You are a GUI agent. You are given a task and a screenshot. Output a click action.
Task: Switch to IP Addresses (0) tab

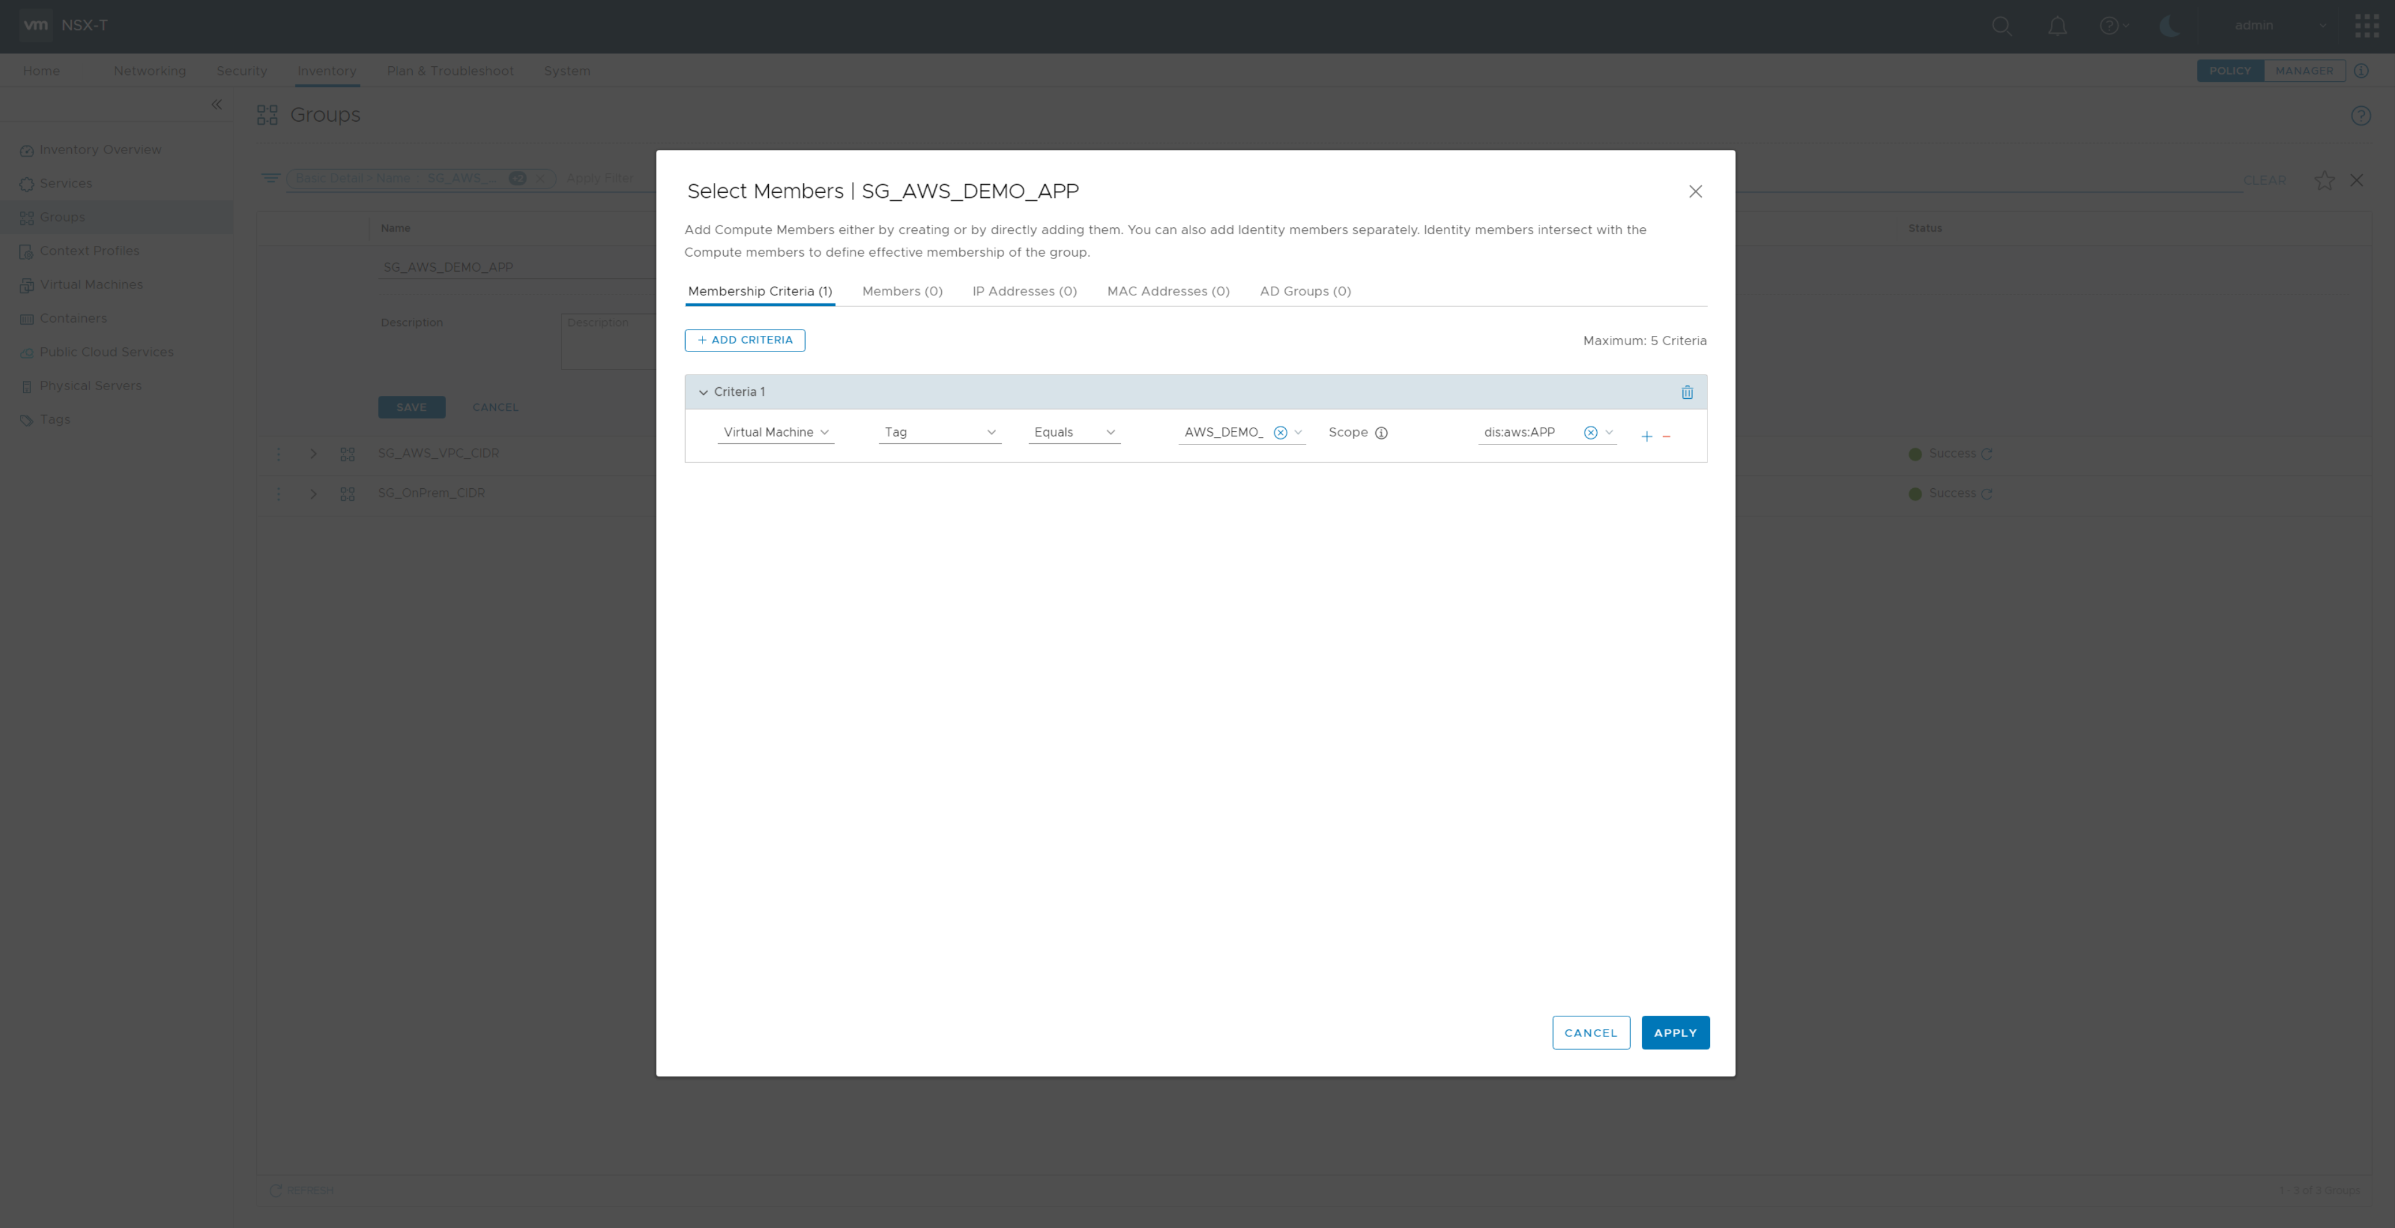click(x=1024, y=291)
